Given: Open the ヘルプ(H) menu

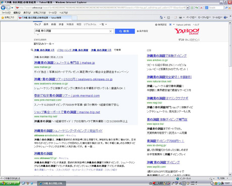Looking at the screenshot, I should tap(64, 13).
